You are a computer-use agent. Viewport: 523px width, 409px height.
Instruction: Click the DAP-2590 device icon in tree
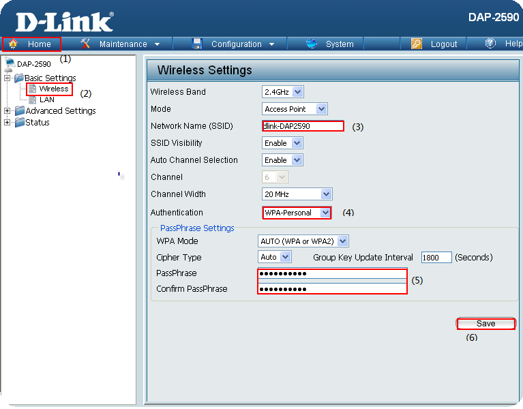click(x=10, y=64)
